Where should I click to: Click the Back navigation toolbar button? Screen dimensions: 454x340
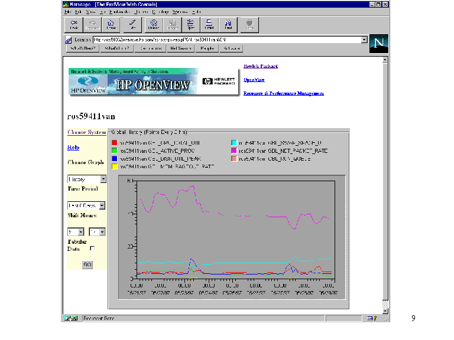pos(74,24)
